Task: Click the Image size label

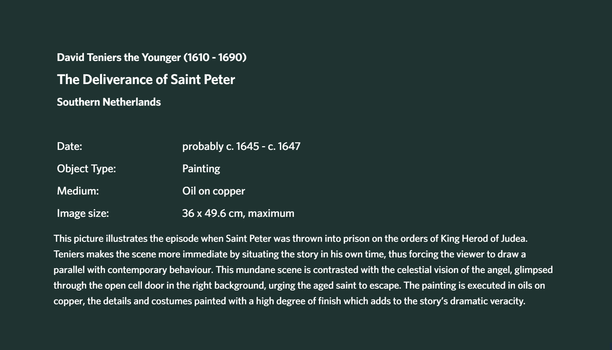Action: (83, 213)
